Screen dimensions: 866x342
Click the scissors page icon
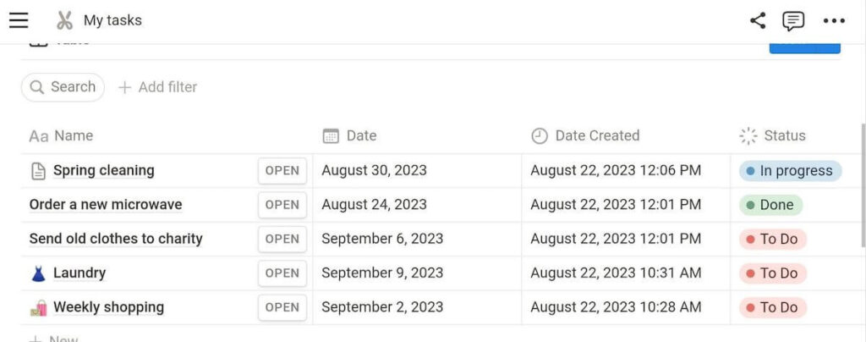click(65, 20)
